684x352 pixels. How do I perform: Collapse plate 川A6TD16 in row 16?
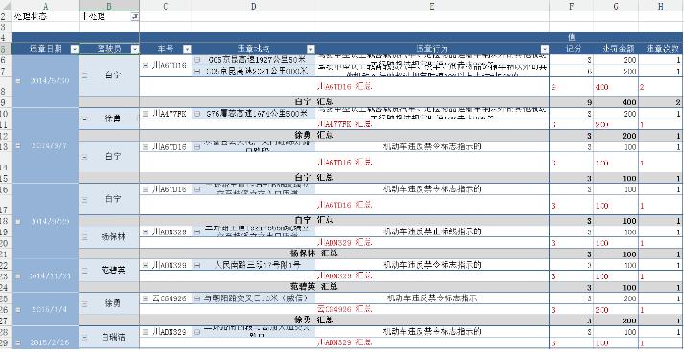pyautogui.click(x=146, y=189)
